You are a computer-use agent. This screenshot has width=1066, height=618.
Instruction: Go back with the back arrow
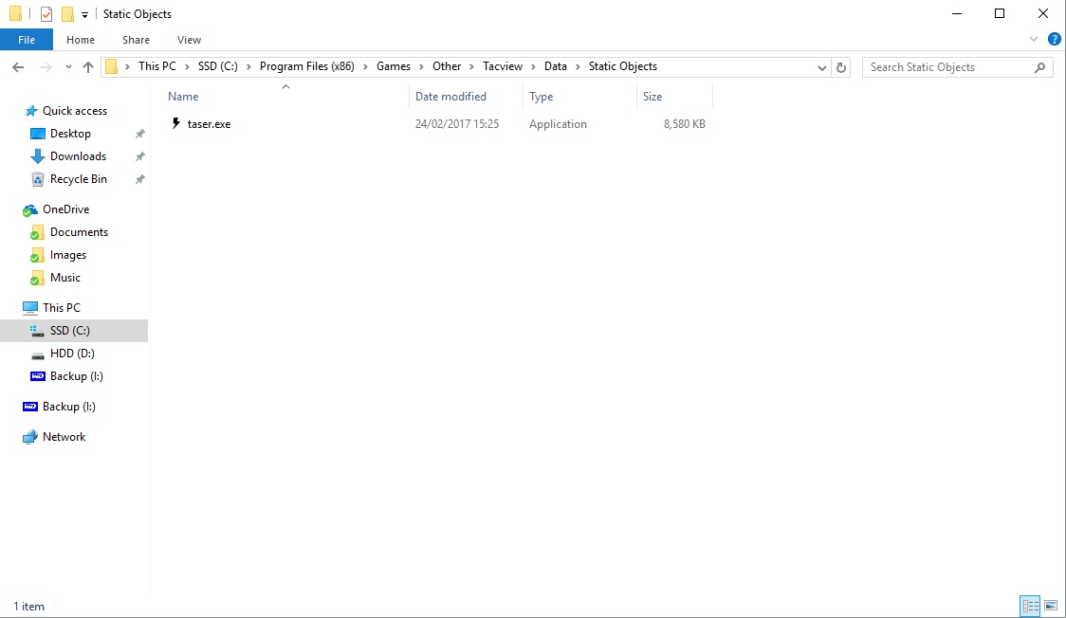[x=18, y=66]
